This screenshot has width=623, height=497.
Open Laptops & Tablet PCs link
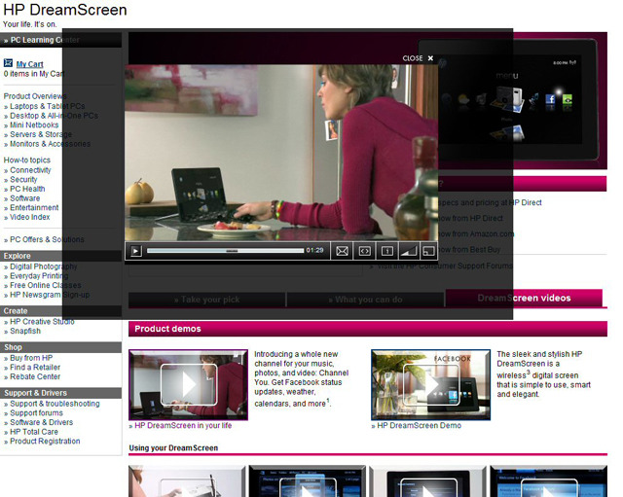pos(48,106)
